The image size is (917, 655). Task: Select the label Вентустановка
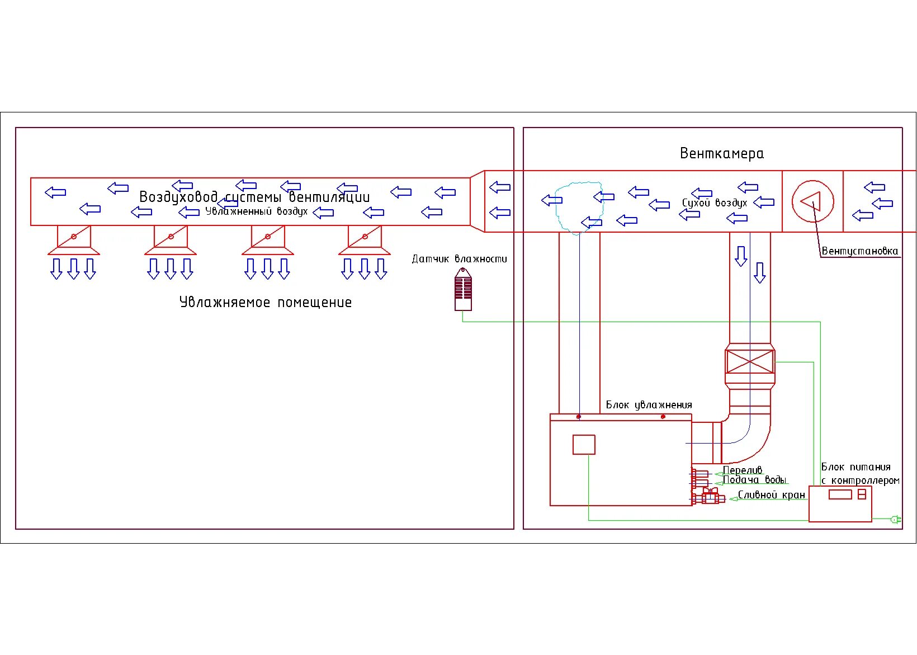(859, 251)
